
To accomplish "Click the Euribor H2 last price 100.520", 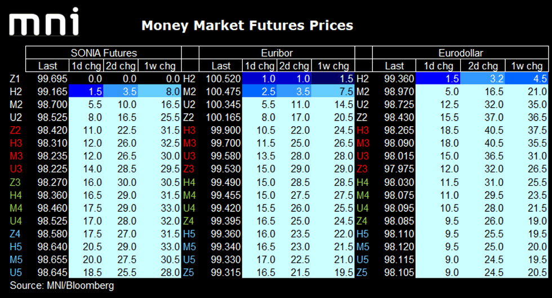I will 223,79.
